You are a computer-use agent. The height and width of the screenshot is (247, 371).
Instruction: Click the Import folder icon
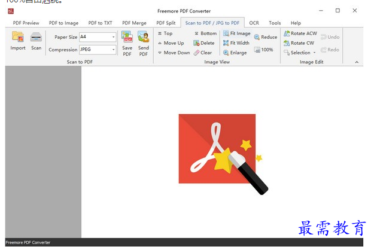coord(18,36)
